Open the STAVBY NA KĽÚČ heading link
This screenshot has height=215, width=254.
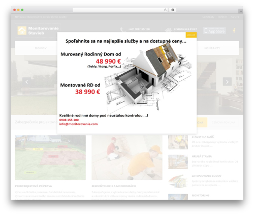203,137
